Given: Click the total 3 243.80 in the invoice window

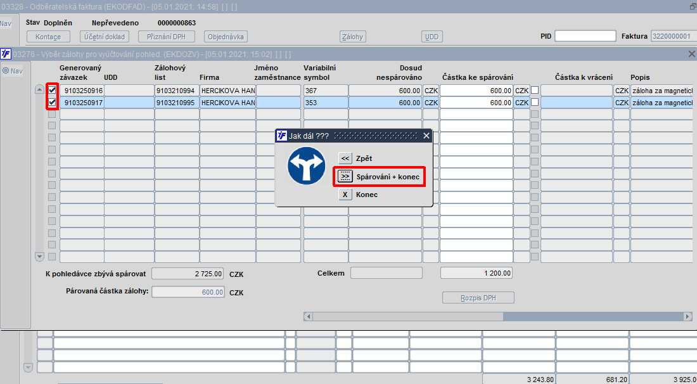Looking at the screenshot, I should [519, 379].
